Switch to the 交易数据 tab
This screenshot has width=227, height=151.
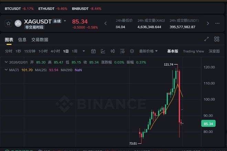coord(40,40)
